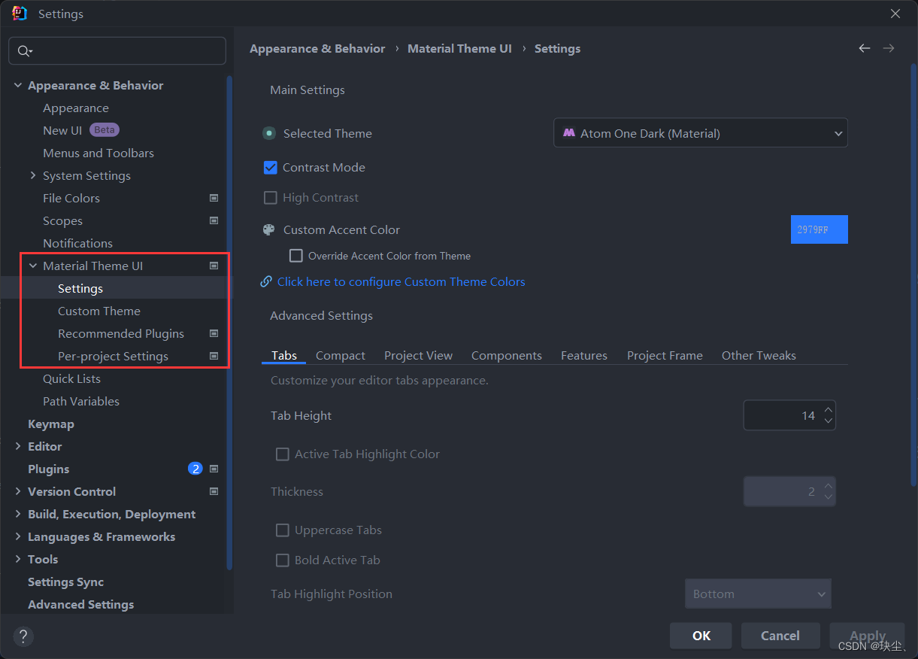
Task: Open the Custom Theme settings page
Action: point(99,311)
